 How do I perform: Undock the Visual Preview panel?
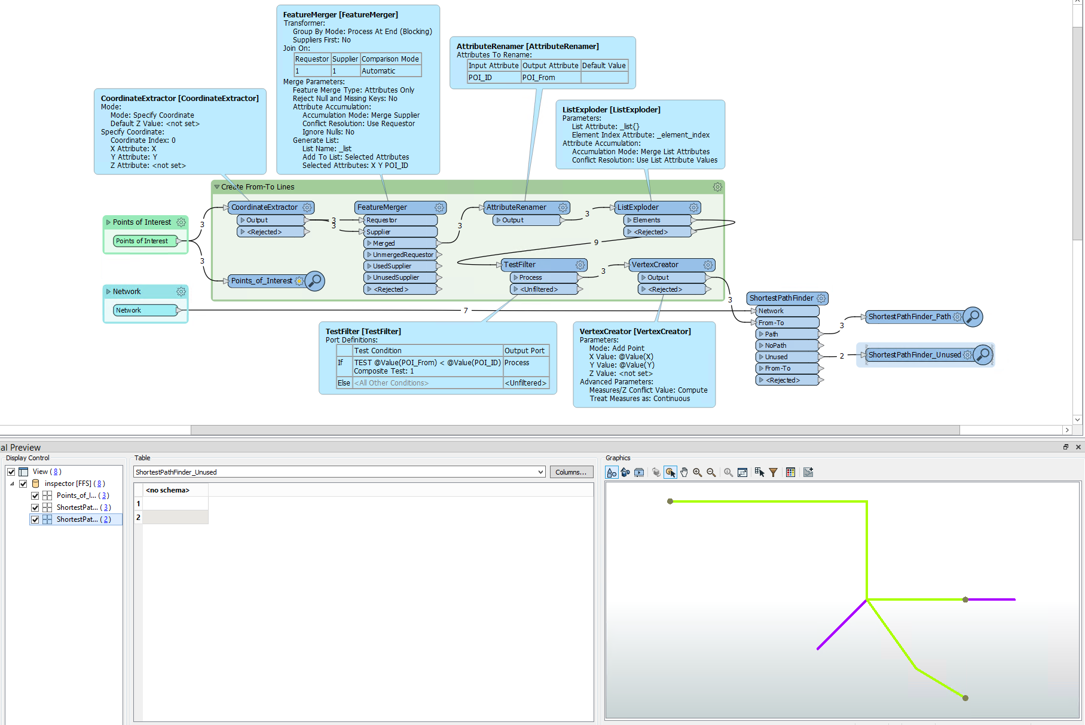(1066, 447)
